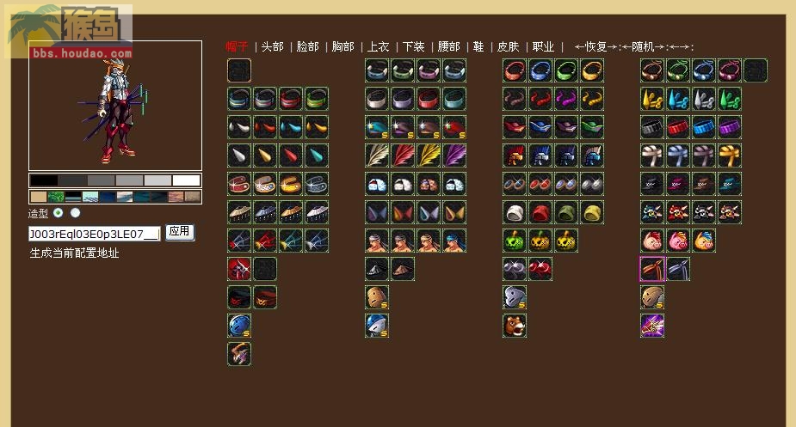The height and width of the screenshot is (427, 796).
Task: Select the brown bear head hat icon
Action: [515, 326]
